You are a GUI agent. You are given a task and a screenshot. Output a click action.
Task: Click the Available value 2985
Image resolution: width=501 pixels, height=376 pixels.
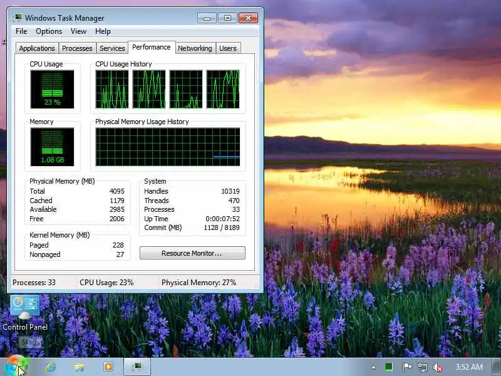pyautogui.click(x=117, y=209)
